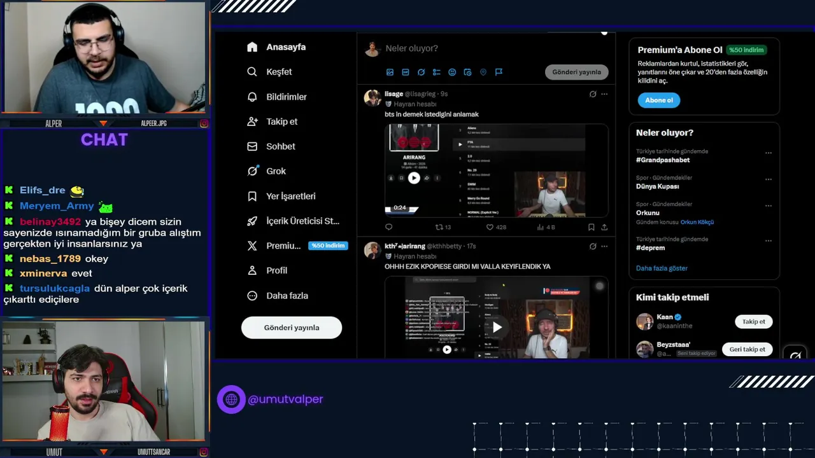Click the Premium X logo icon
Image resolution: width=815 pixels, height=458 pixels.
[252, 246]
